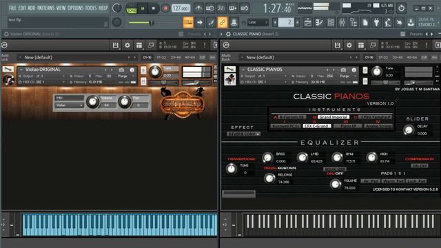Click the wrench icon on CLASSIC PIANOS instrument
Viewport: 441px width, 248px height.
(229, 69)
